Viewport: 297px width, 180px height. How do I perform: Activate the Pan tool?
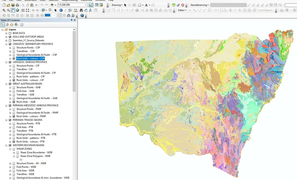point(12,10)
